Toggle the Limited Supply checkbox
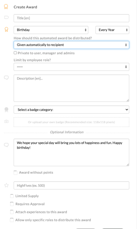The image size is (137, 229). 12,196
